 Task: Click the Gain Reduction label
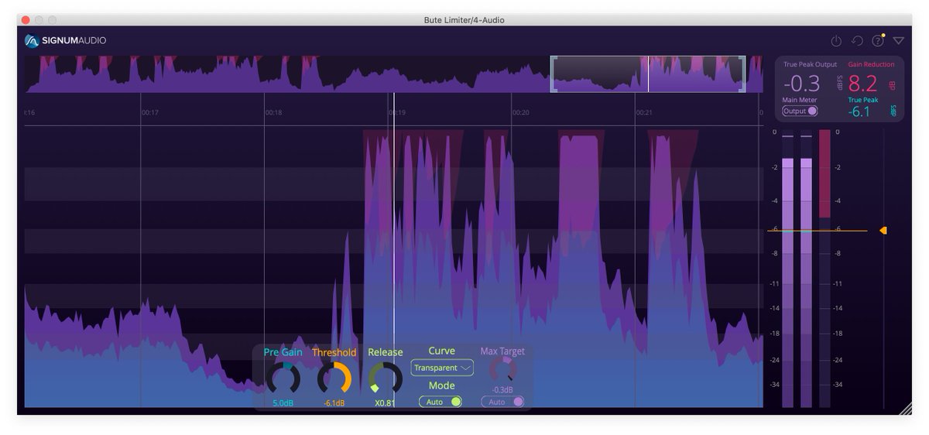[x=871, y=64]
